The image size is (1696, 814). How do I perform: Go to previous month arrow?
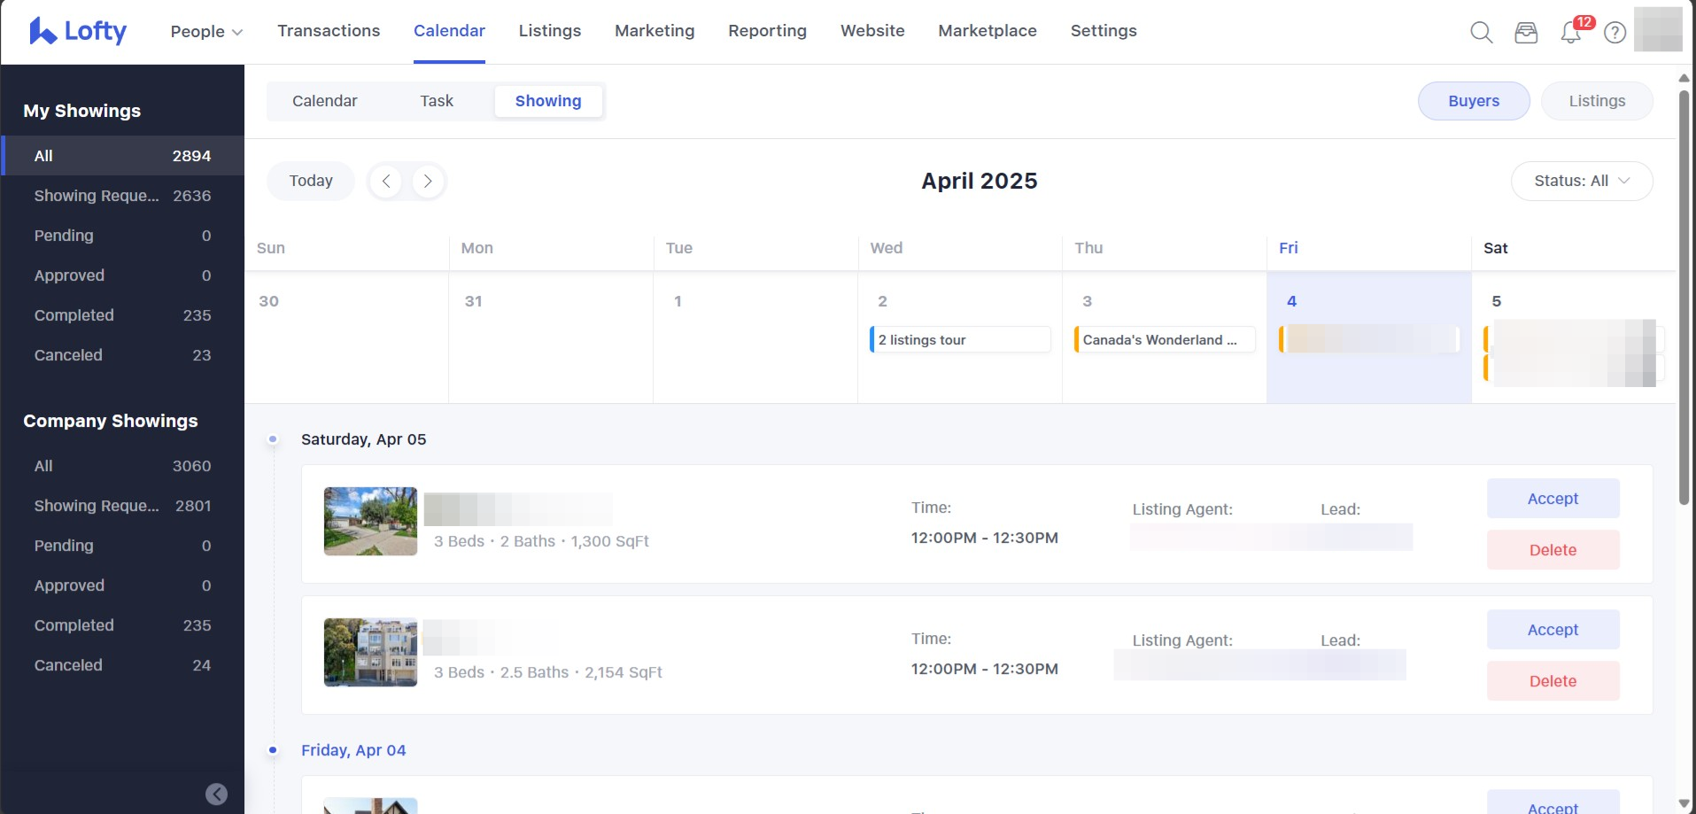point(386,181)
